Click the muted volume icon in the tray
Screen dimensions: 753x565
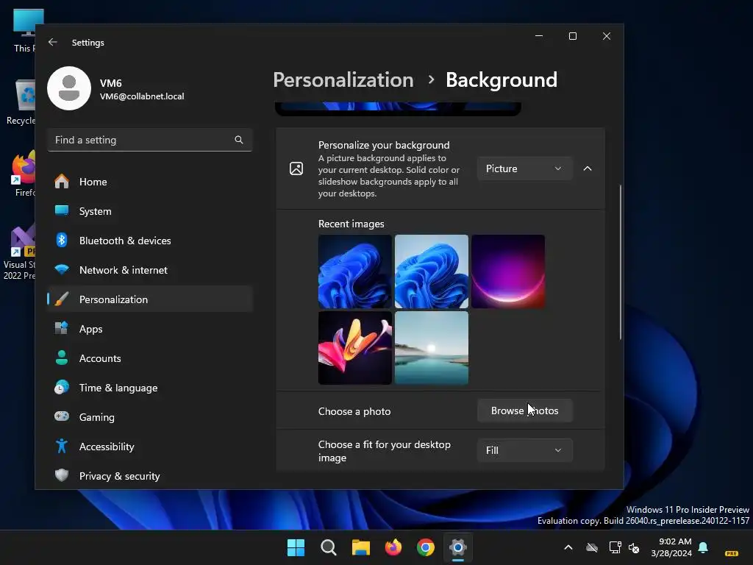point(635,547)
